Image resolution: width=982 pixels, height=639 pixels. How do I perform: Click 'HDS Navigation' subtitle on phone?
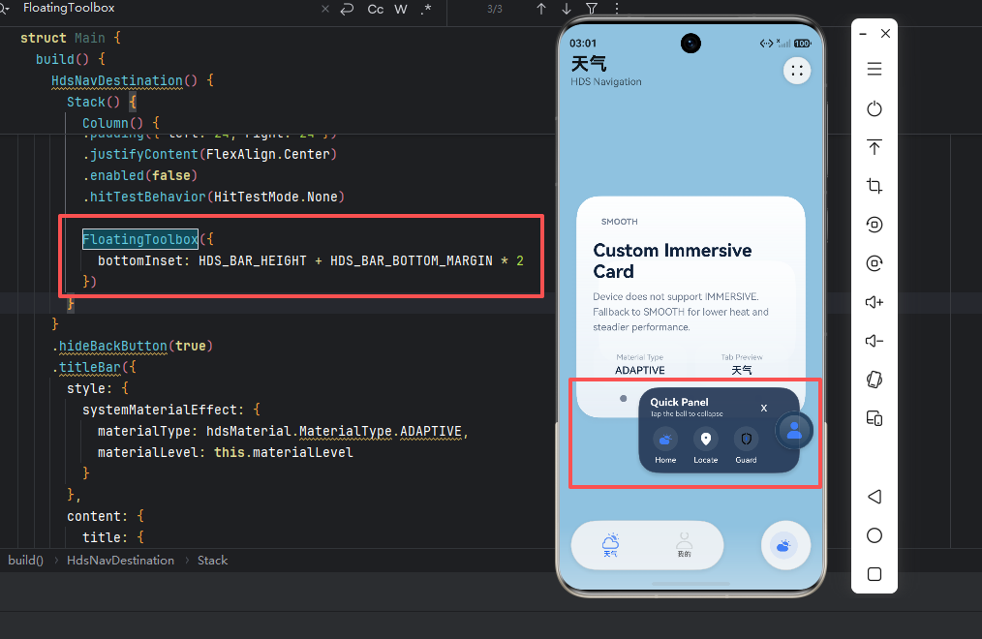(x=605, y=81)
